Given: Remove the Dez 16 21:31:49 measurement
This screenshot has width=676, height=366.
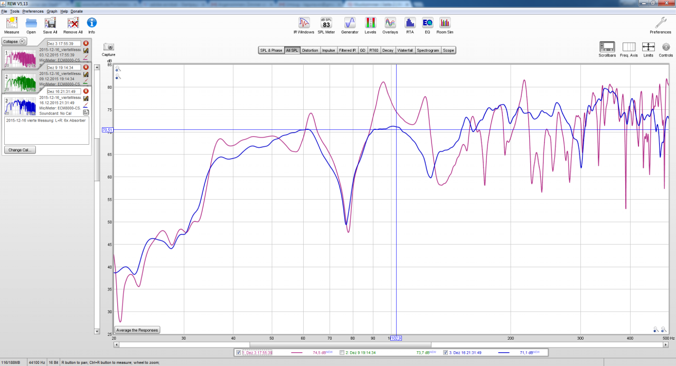Looking at the screenshot, I should tap(86, 91).
